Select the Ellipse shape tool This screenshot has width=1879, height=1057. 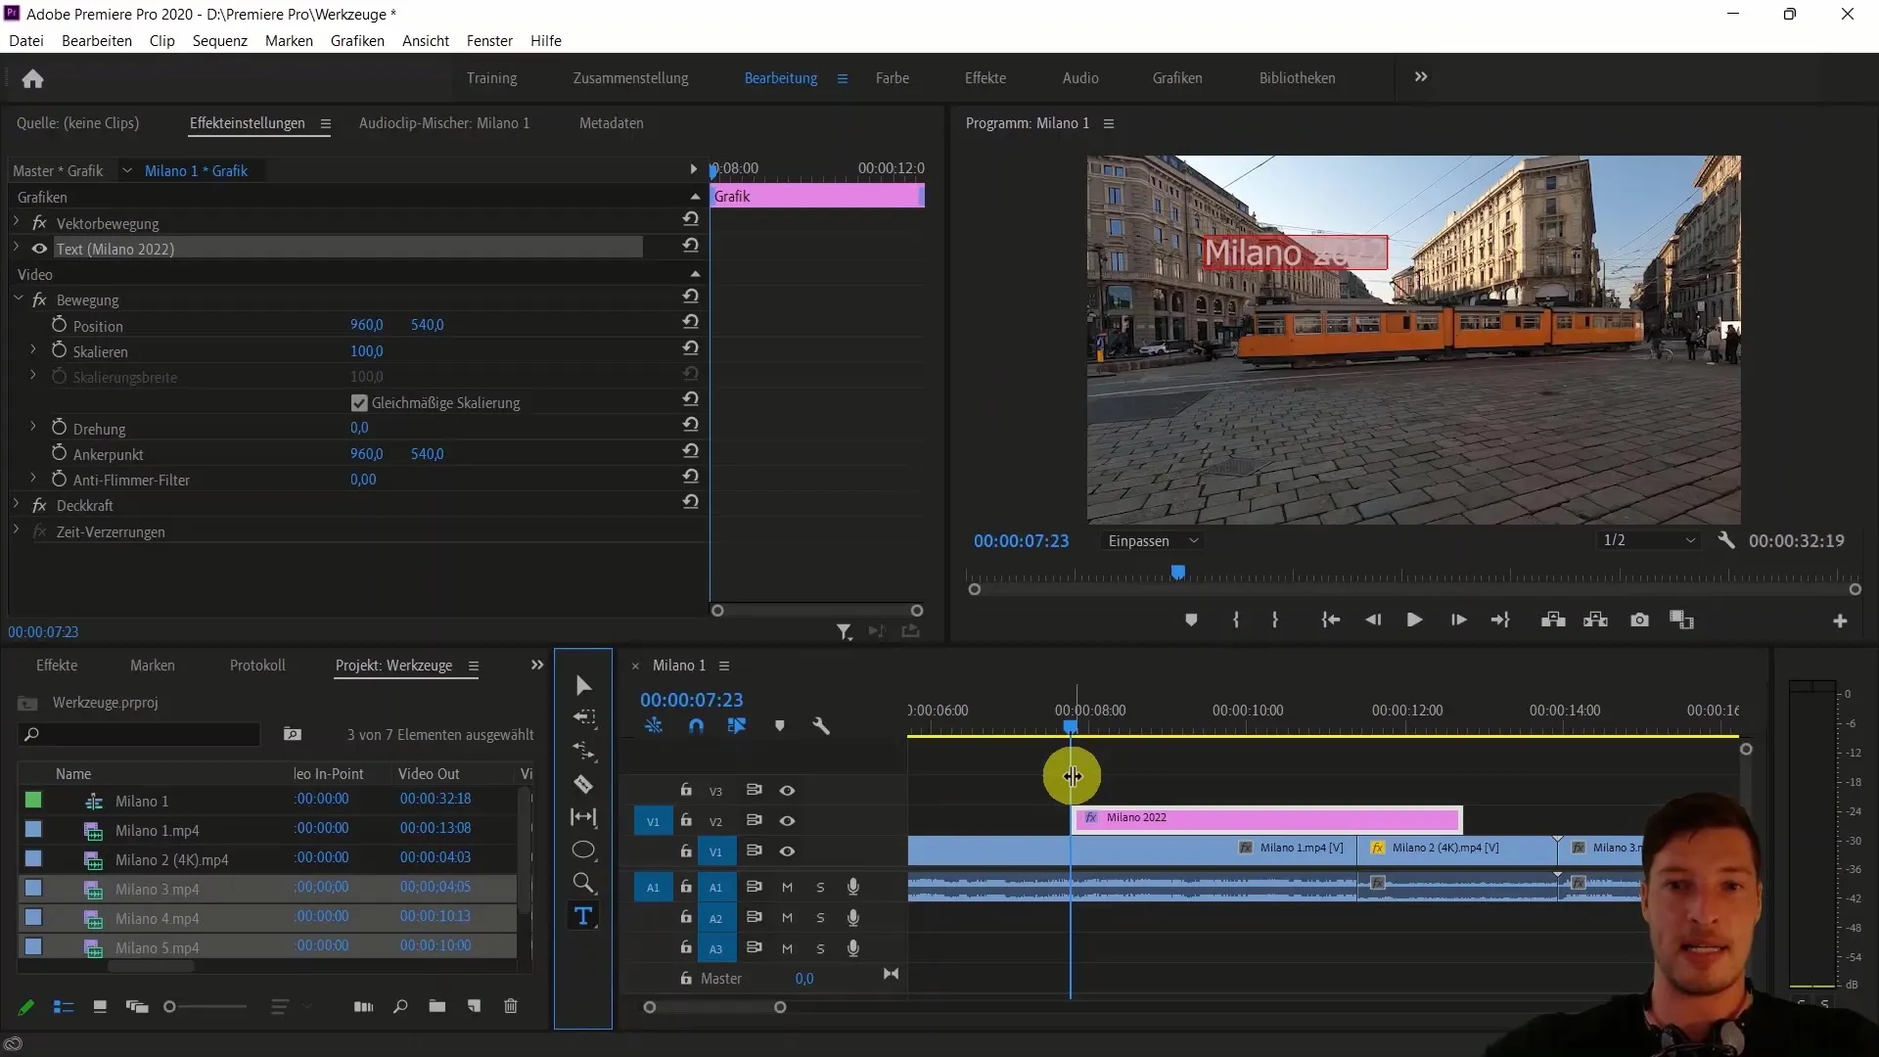pos(583,850)
